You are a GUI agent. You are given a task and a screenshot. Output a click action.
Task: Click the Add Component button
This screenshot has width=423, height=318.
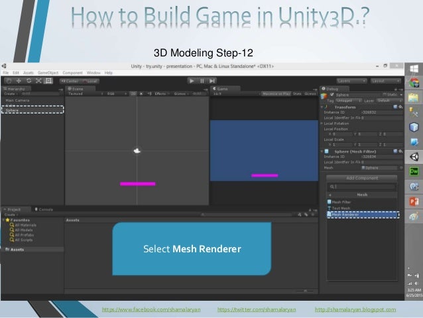[362, 178]
